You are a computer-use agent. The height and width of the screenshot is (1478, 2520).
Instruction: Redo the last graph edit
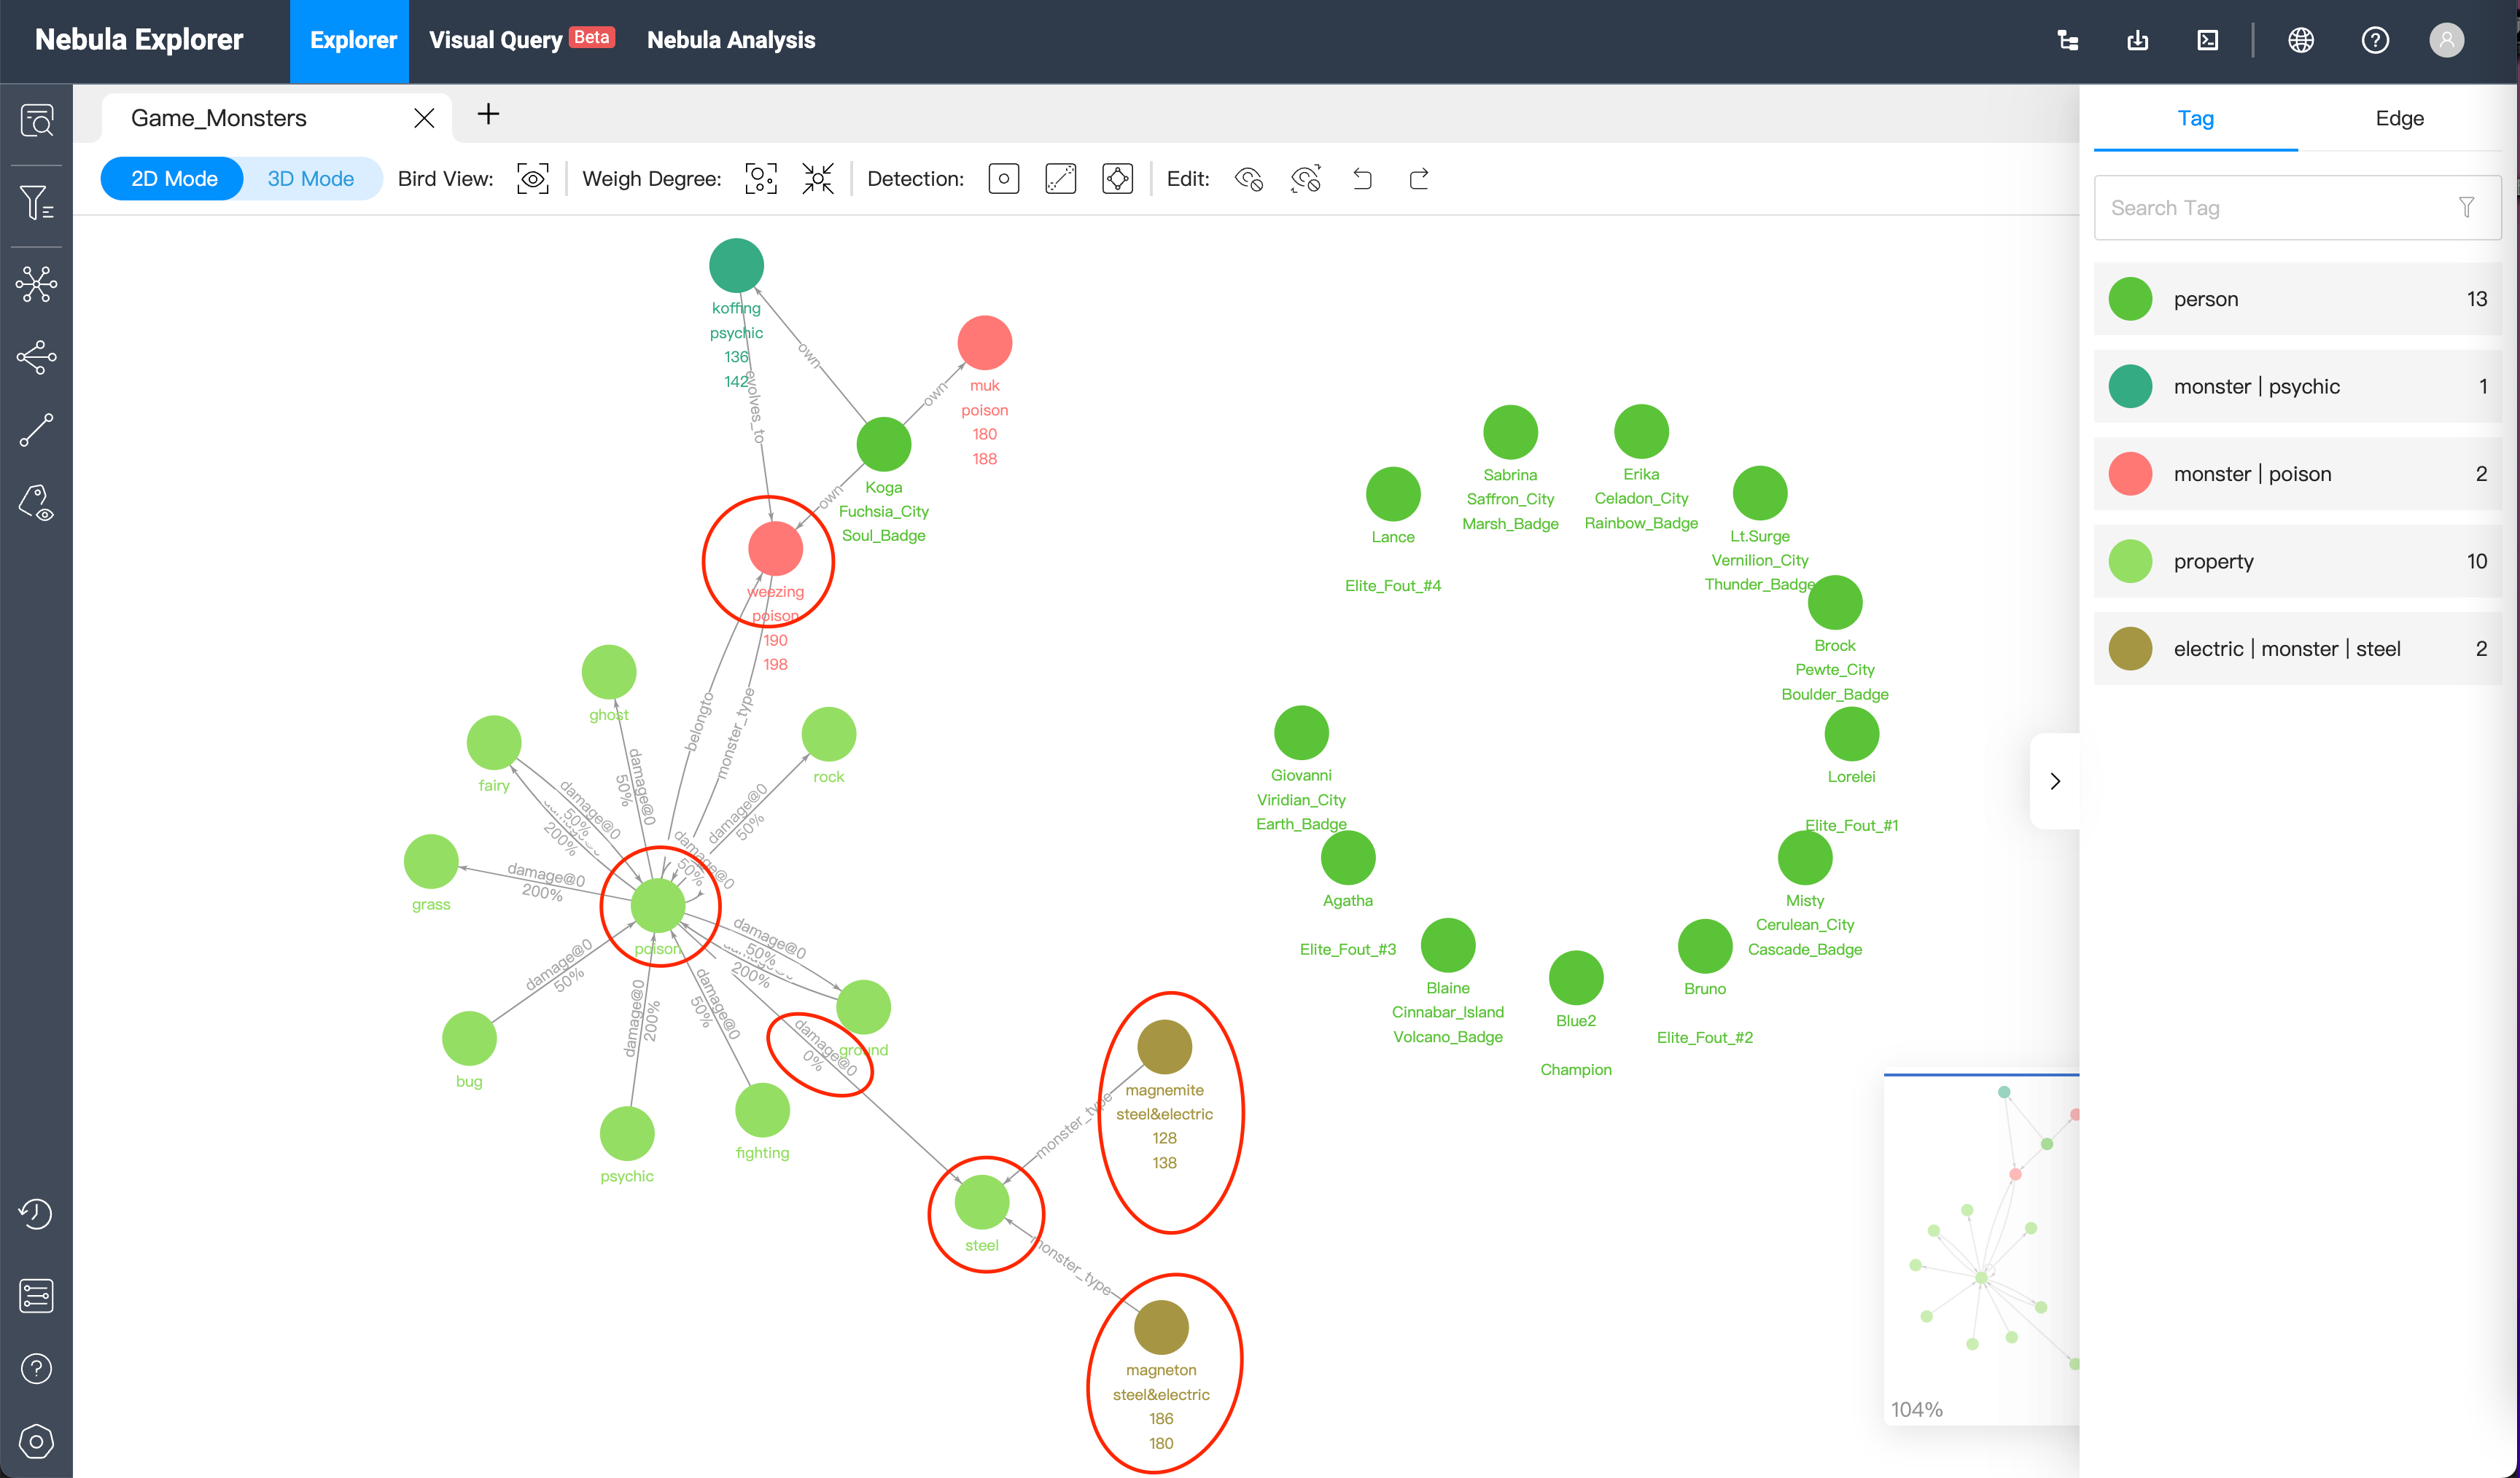[1419, 179]
